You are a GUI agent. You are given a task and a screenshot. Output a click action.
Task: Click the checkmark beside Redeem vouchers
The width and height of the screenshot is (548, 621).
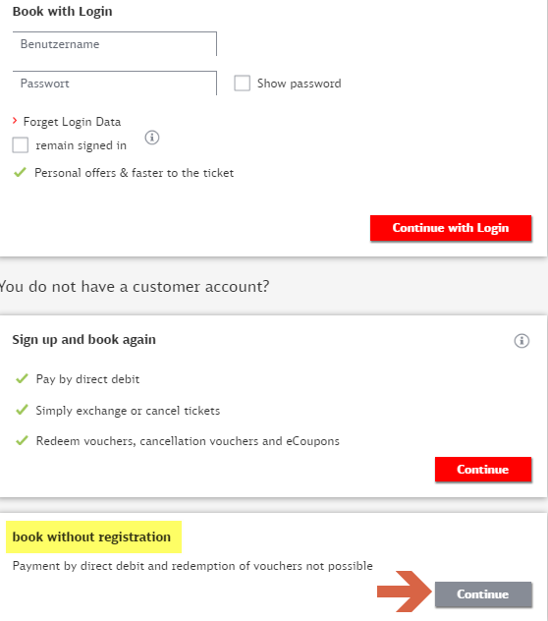click(22, 440)
